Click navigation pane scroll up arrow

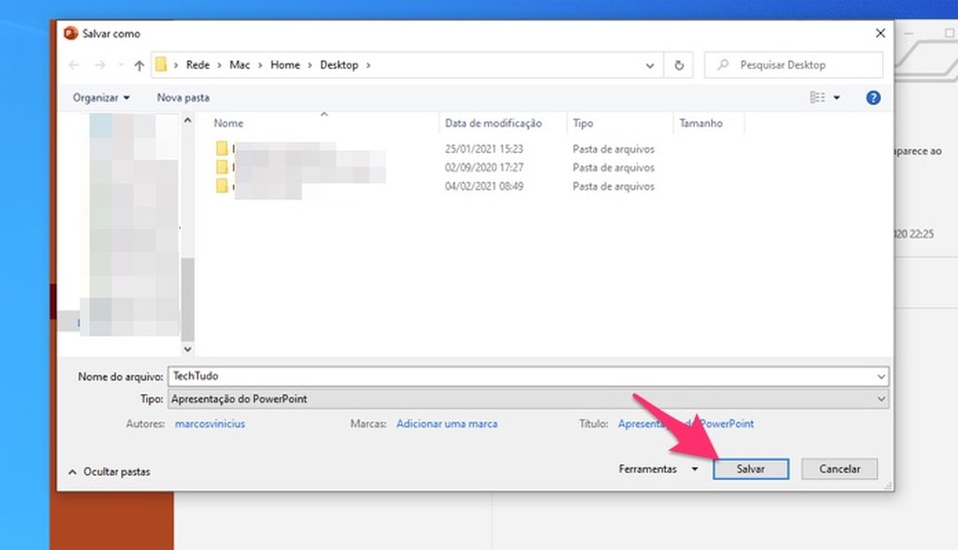click(188, 121)
